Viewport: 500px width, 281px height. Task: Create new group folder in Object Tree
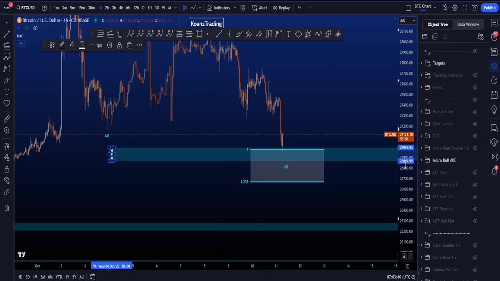[425, 37]
